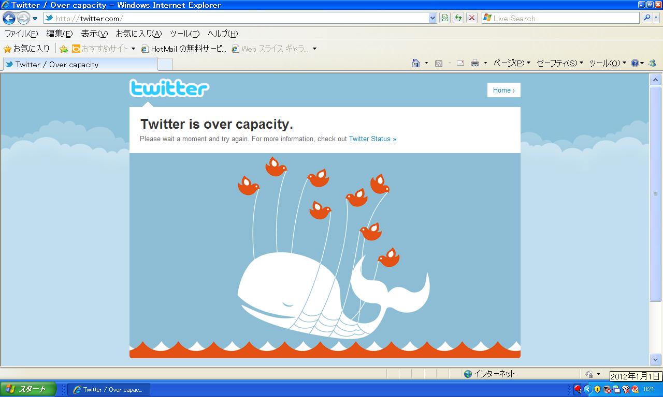Open the ファイル(F) menu
Screen dimensions: 663x397
(21, 34)
